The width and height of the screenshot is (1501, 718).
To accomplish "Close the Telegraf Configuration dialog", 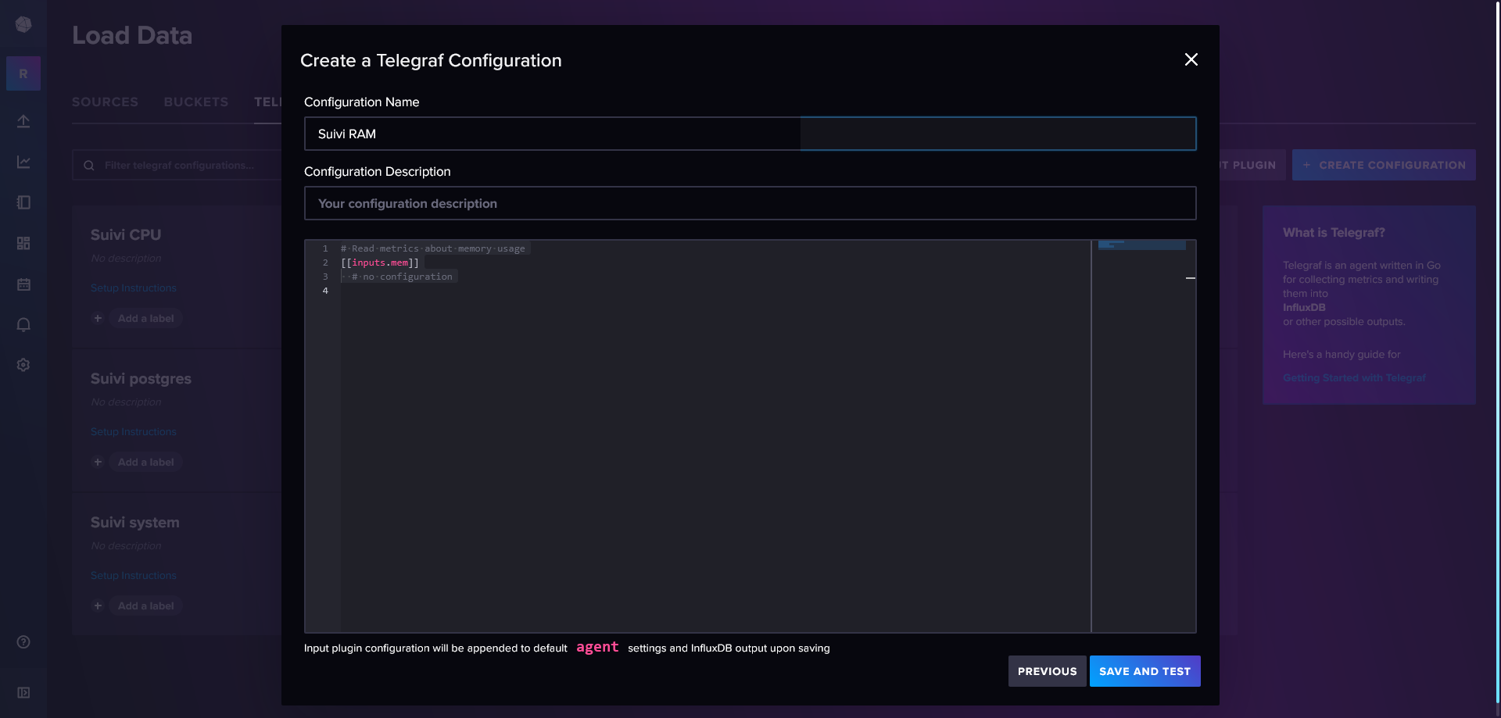I will point(1191,59).
